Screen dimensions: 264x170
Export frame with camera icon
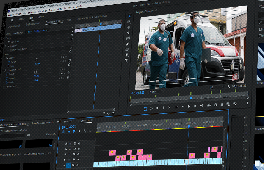[x=222, y=105]
